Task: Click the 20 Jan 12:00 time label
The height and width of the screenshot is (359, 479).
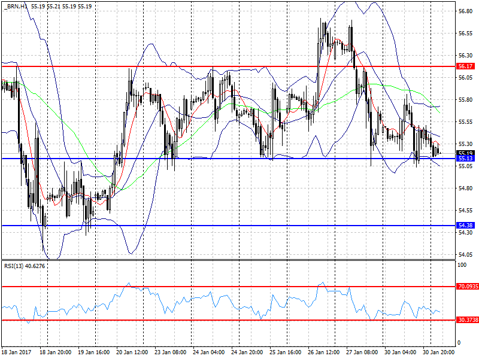Action: (x=132, y=352)
